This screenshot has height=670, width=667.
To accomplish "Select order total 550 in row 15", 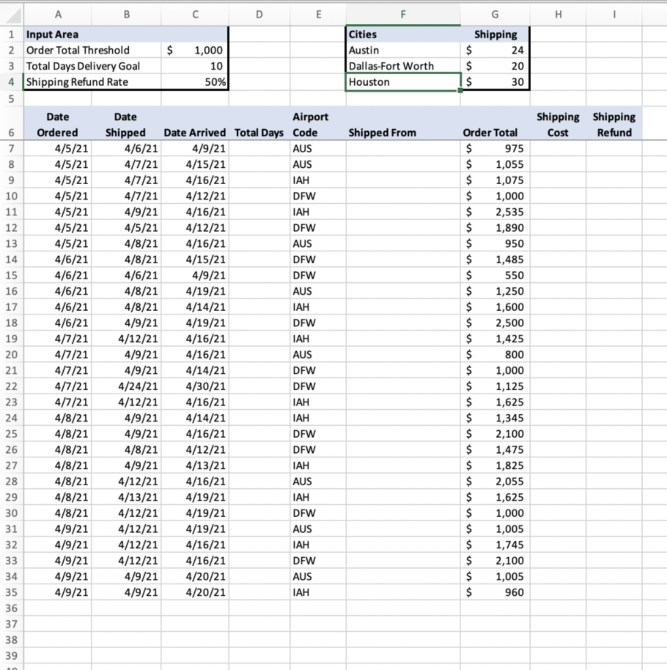I will [x=495, y=275].
